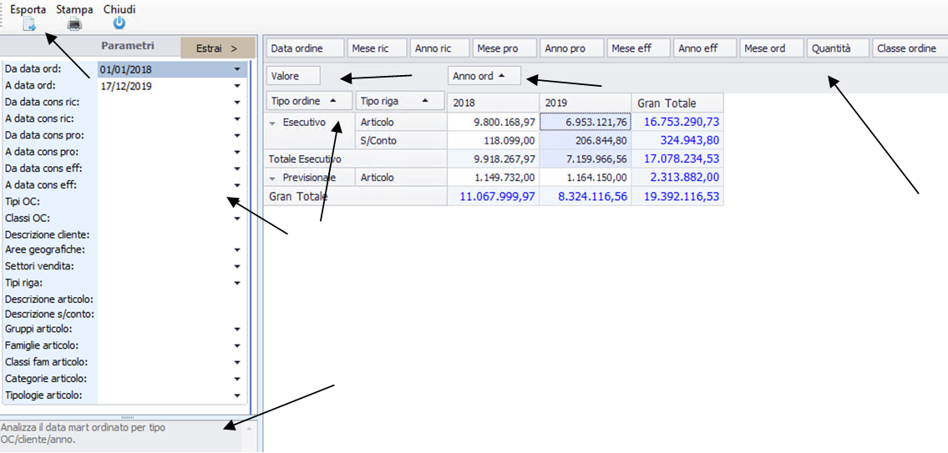Collapse the Previsionale row group
This screenshot has height=453, width=948.
(273, 178)
